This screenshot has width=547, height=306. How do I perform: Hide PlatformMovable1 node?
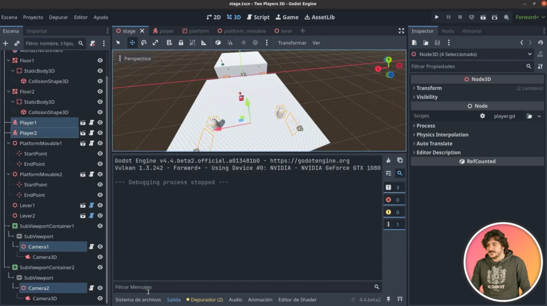[x=100, y=143]
